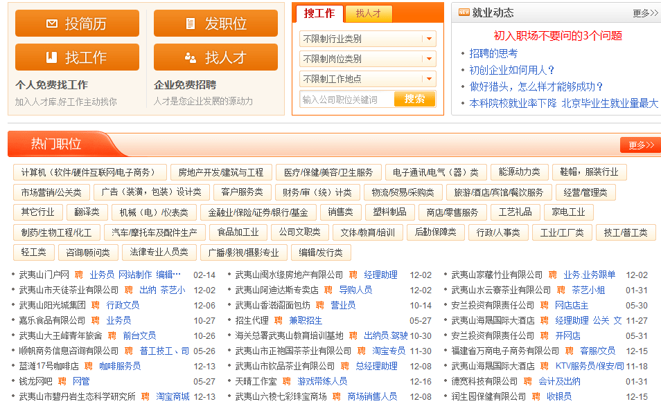Open the article 初创企业如何用人？

coord(513,71)
